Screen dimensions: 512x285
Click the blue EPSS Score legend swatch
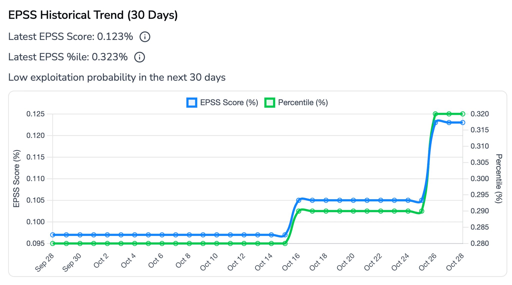pyautogui.click(x=192, y=102)
